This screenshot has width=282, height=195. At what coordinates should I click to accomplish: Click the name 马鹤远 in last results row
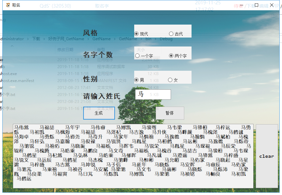pos(24,179)
